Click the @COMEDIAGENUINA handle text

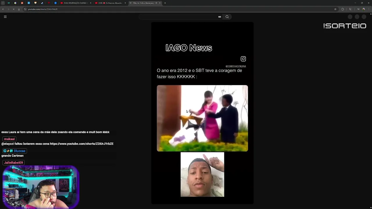236,66
